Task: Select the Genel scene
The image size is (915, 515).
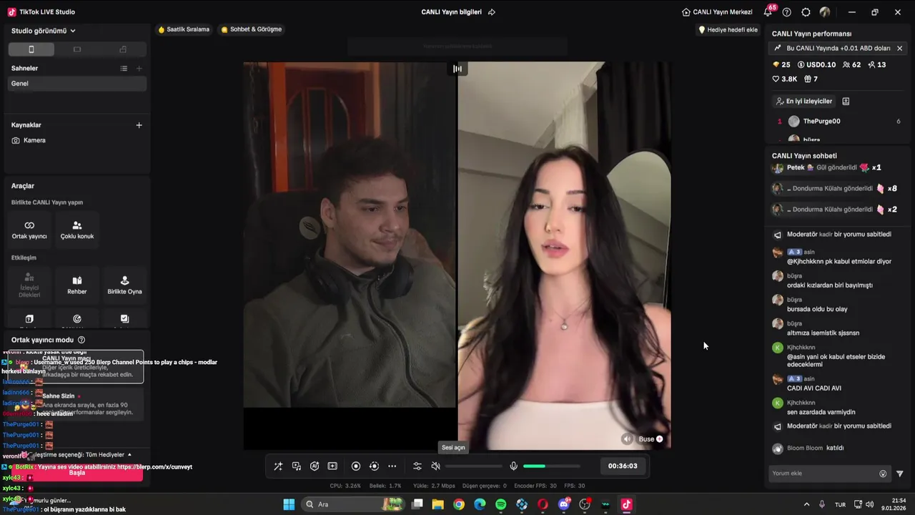Action: pos(77,84)
